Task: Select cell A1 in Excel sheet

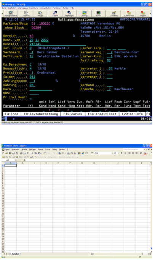Action: 11,166
